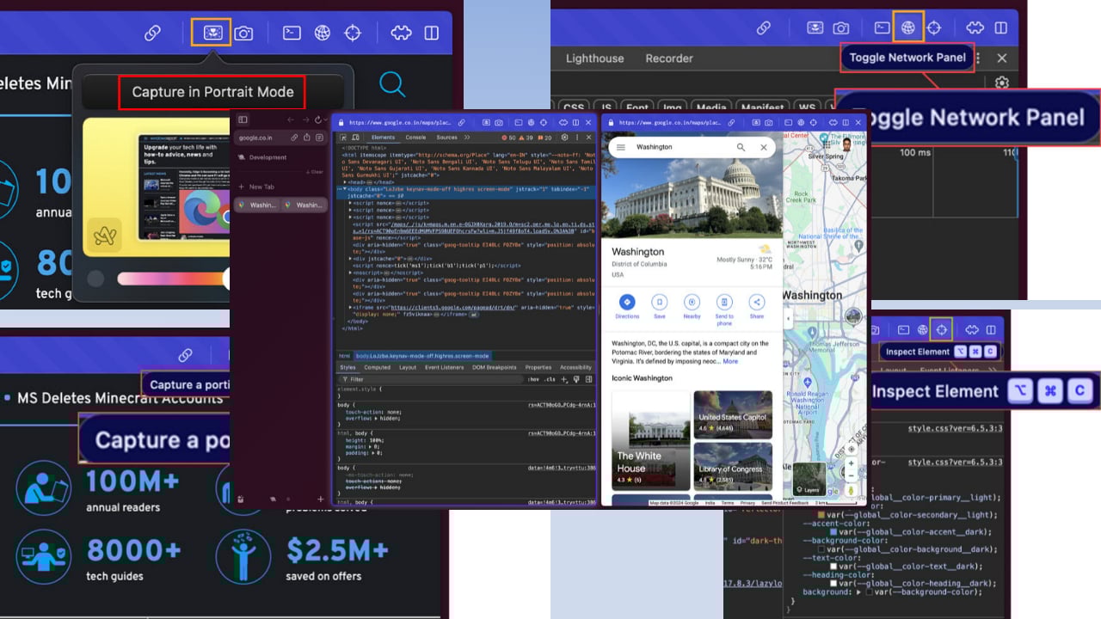Viewport: 1101px width, 619px height.
Task: Click portrait capture icon in top-left screenshot
Action: tap(212, 33)
